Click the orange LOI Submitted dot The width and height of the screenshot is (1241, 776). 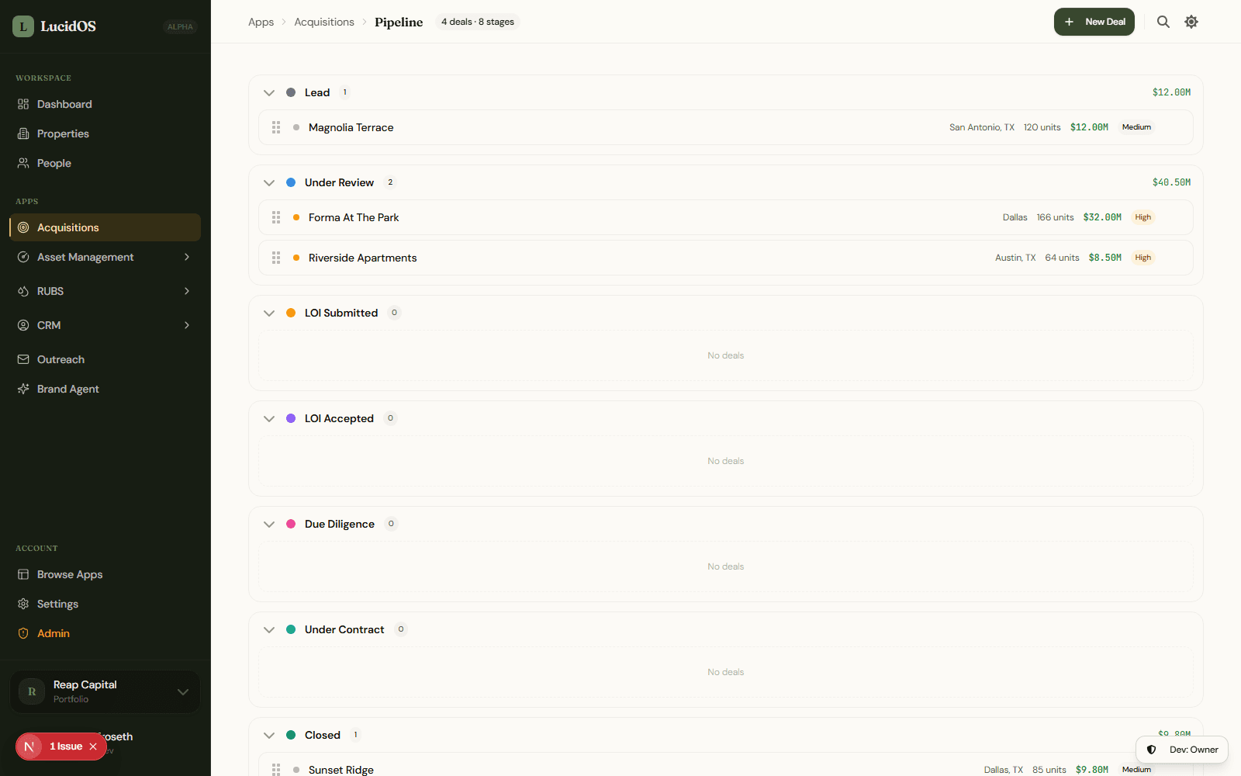tap(291, 313)
